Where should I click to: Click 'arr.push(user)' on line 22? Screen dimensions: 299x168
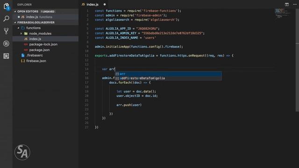[129, 105]
